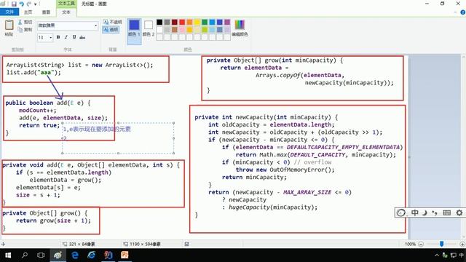466x262 pixels.
Task: Switch to the 查看 (View) ribbon tab
Action: (x=46, y=12)
